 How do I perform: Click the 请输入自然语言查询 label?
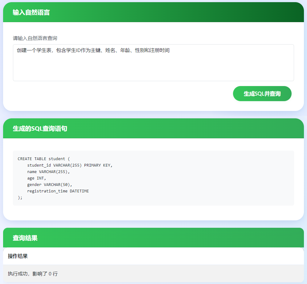click(x=35, y=38)
